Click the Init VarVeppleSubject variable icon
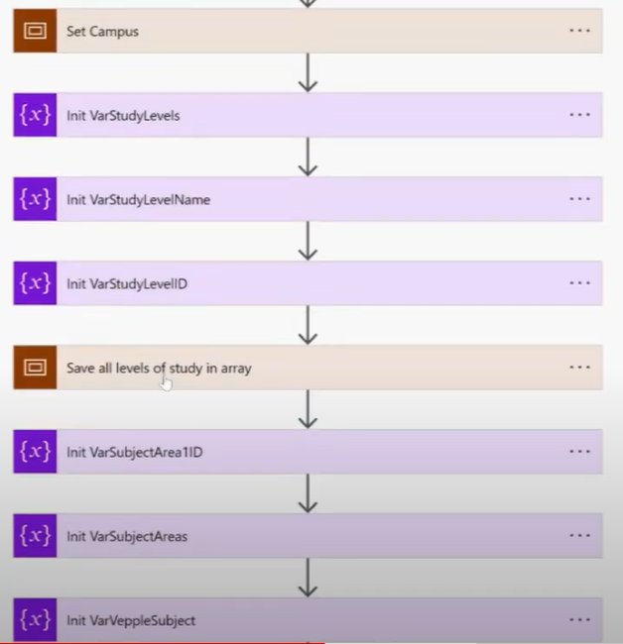This screenshot has height=644, width=623. pos(35,620)
